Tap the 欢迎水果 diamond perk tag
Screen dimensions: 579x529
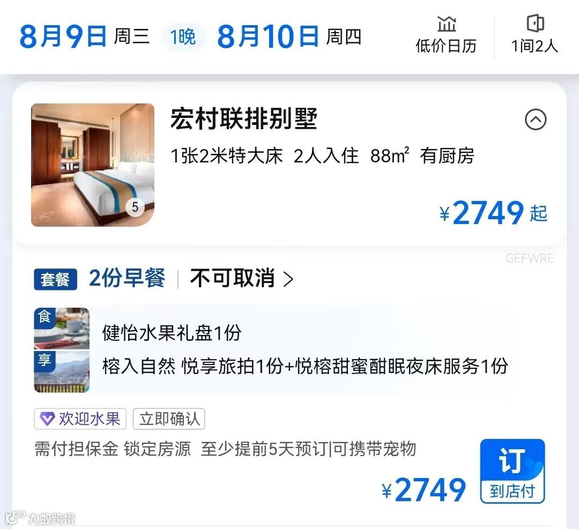pos(80,419)
